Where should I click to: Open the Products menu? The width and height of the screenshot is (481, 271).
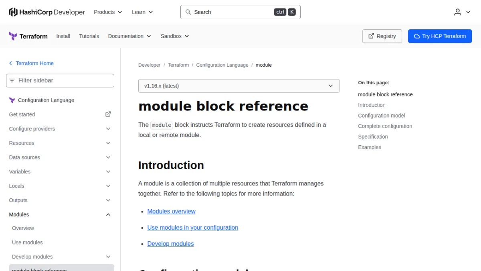tap(108, 12)
